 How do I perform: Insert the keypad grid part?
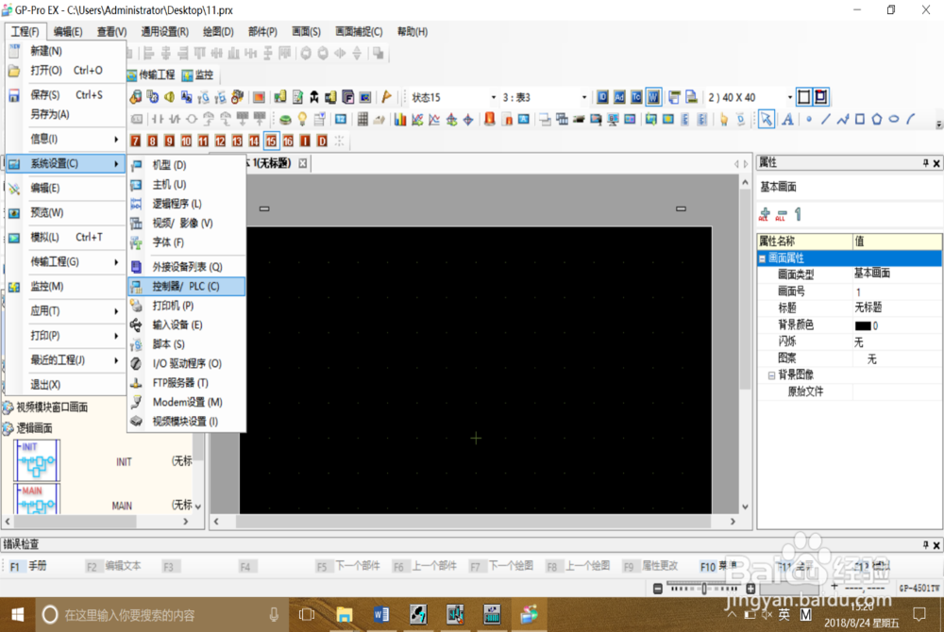click(362, 120)
